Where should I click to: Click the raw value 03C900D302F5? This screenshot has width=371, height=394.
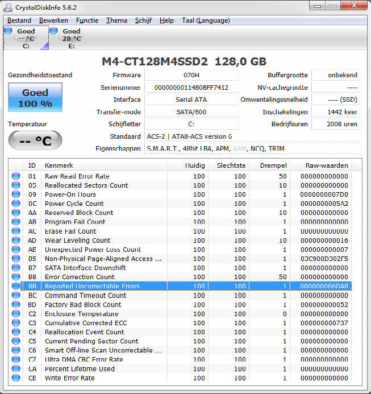click(324, 259)
